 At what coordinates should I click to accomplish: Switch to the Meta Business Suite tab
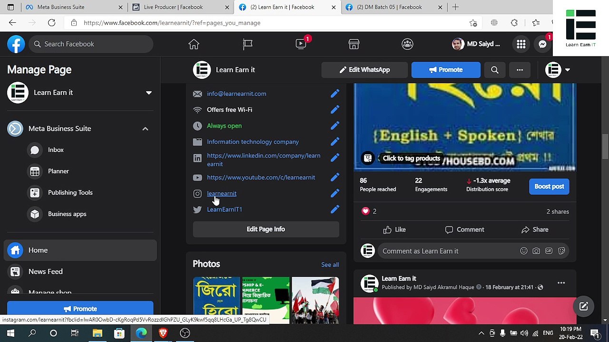click(73, 7)
